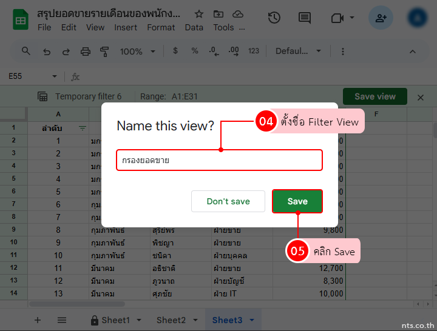The height and width of the screenshot is (331, 437).
Task: Open the Format menu
Action: click(x=161, y=27)
